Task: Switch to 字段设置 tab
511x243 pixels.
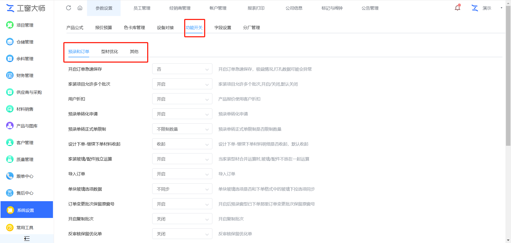Action: (x=223, y=27)
